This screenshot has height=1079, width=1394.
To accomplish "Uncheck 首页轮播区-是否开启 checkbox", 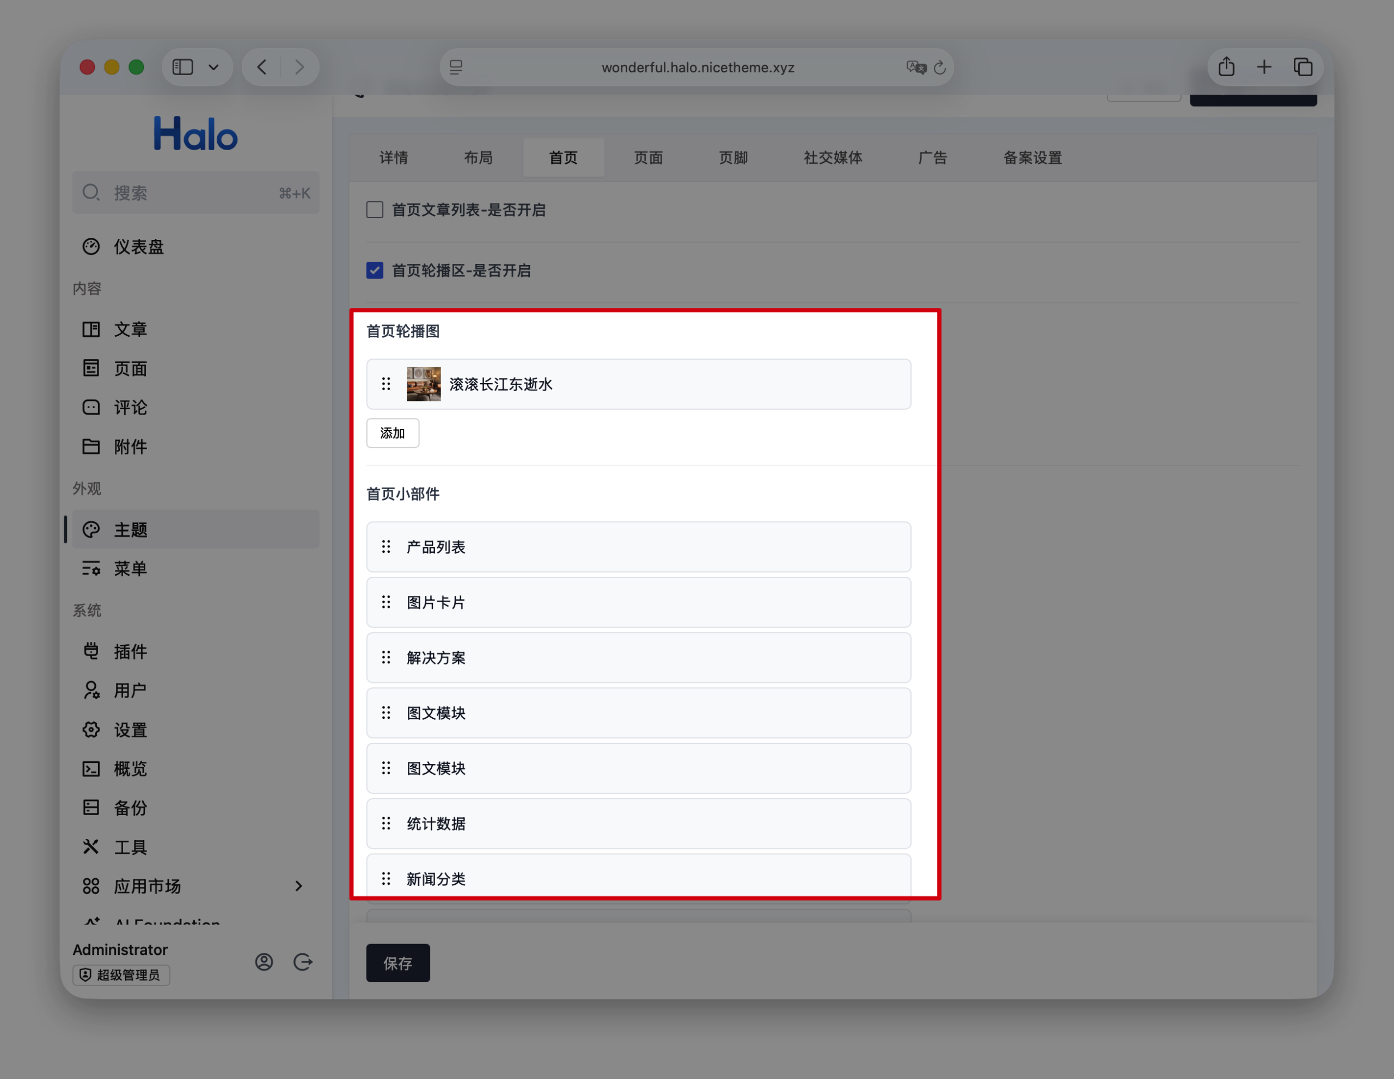I will 375,270.
